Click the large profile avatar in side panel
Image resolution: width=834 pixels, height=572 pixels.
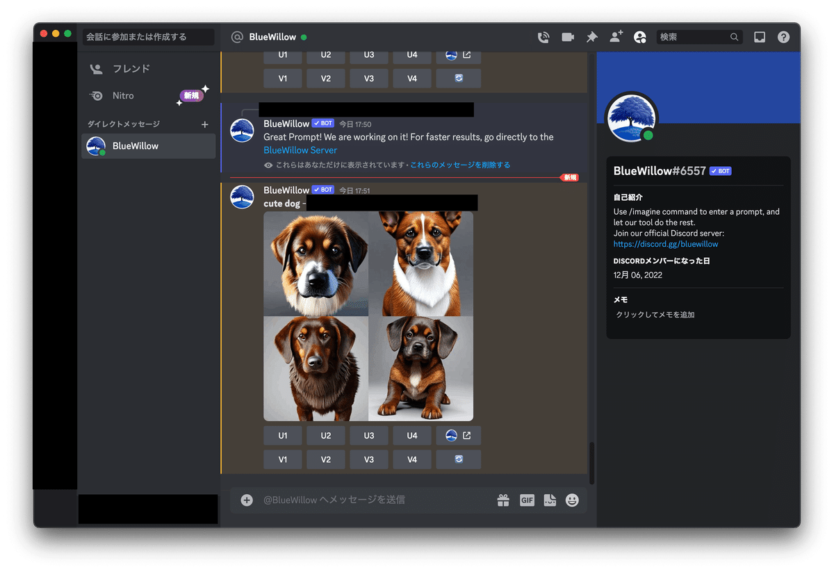click(632, 119)
